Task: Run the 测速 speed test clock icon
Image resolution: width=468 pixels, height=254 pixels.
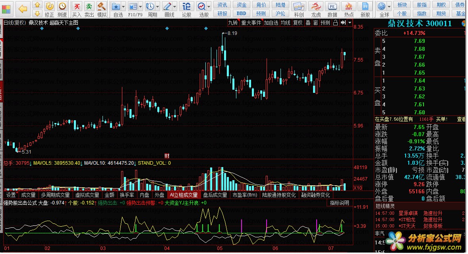Action: click(62, 6)
